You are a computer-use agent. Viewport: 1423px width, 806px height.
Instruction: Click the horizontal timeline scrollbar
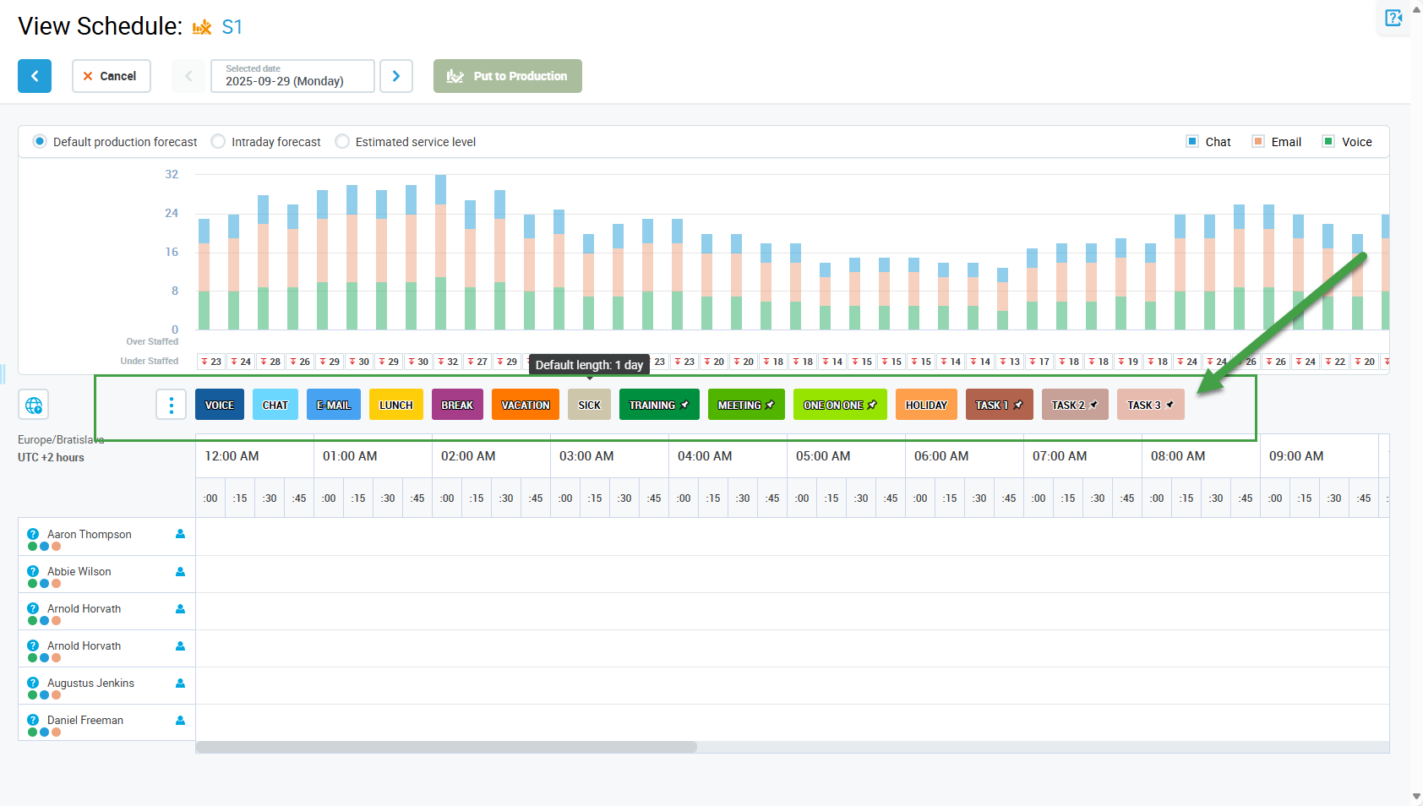tap(446, 747)
